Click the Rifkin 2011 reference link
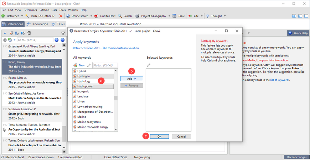 106,48
